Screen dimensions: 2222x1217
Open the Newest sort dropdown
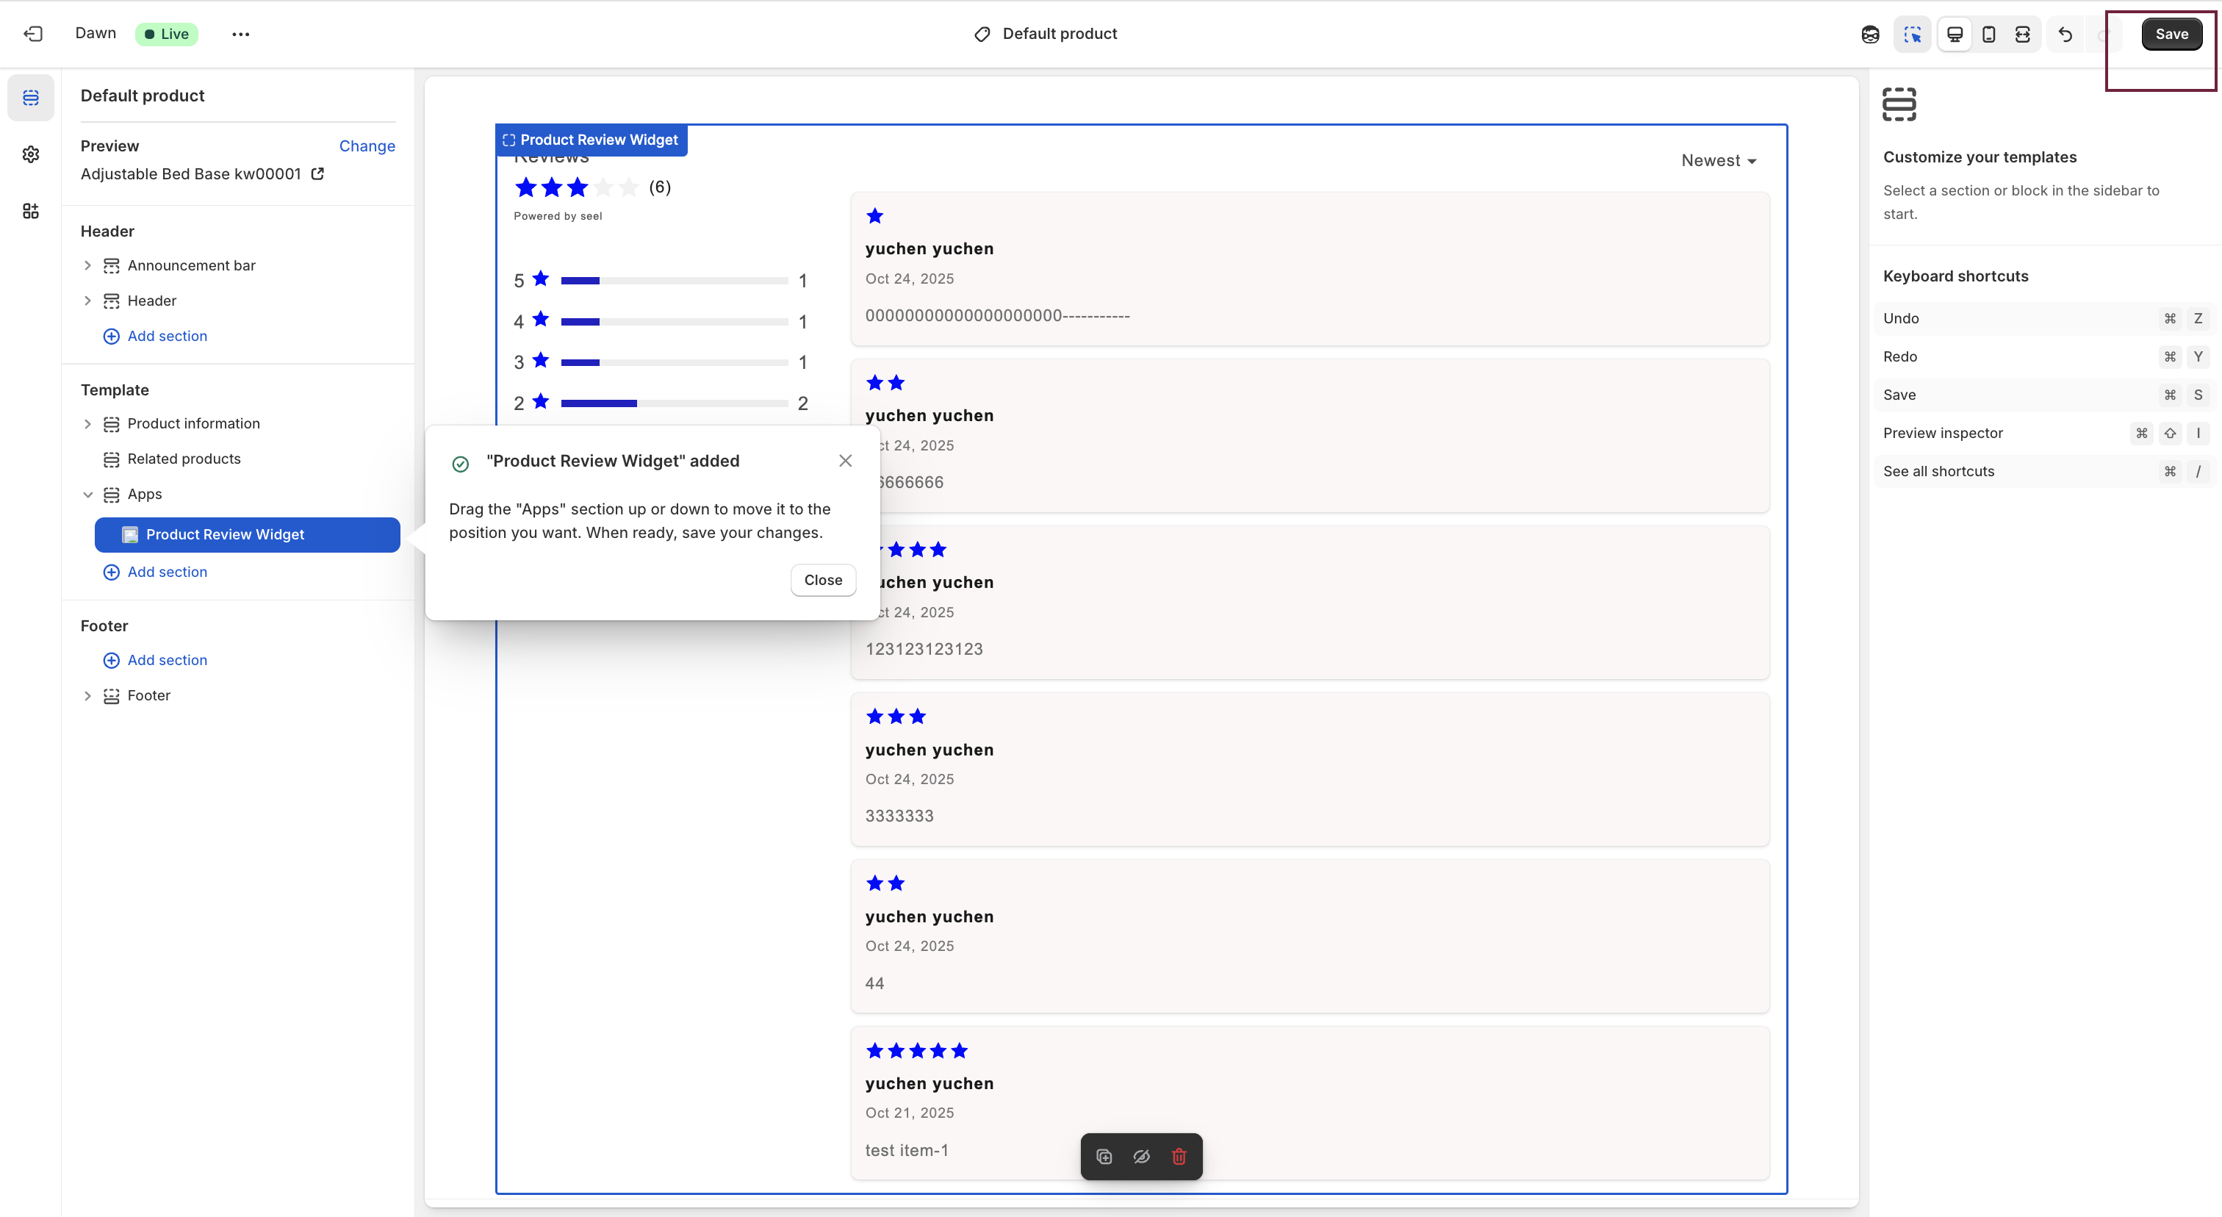(1718, 160)
